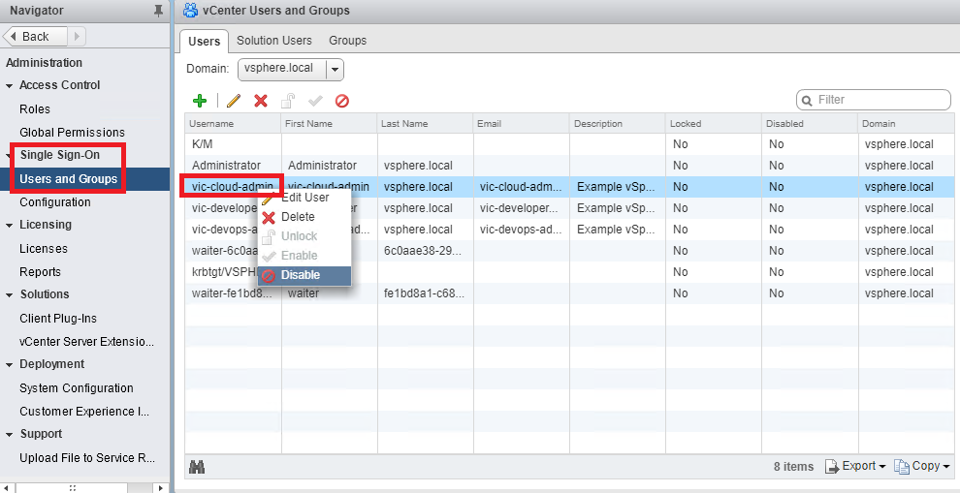Viewport: 960px width, 493px height.
Task: Click the red Disable user toolbar icon
Action: (x=342, y=101)
